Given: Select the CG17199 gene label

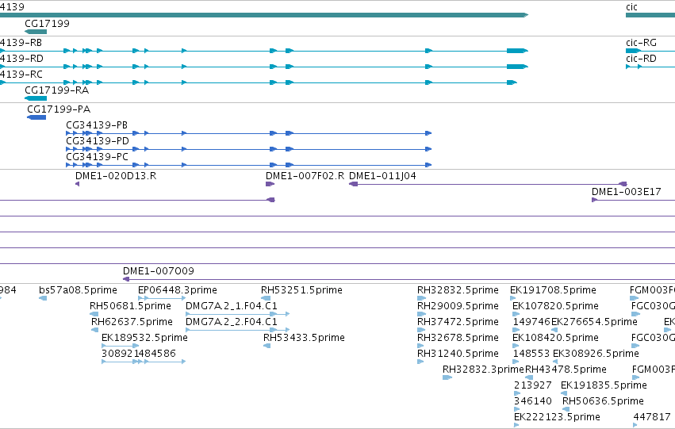Looking at the screenshot, I should coord(47,23).
